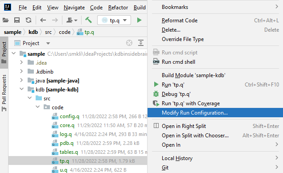Collapse the kdb [sample-kdb] module
This screenshot has height=173, width=283.
coord(22,89)
